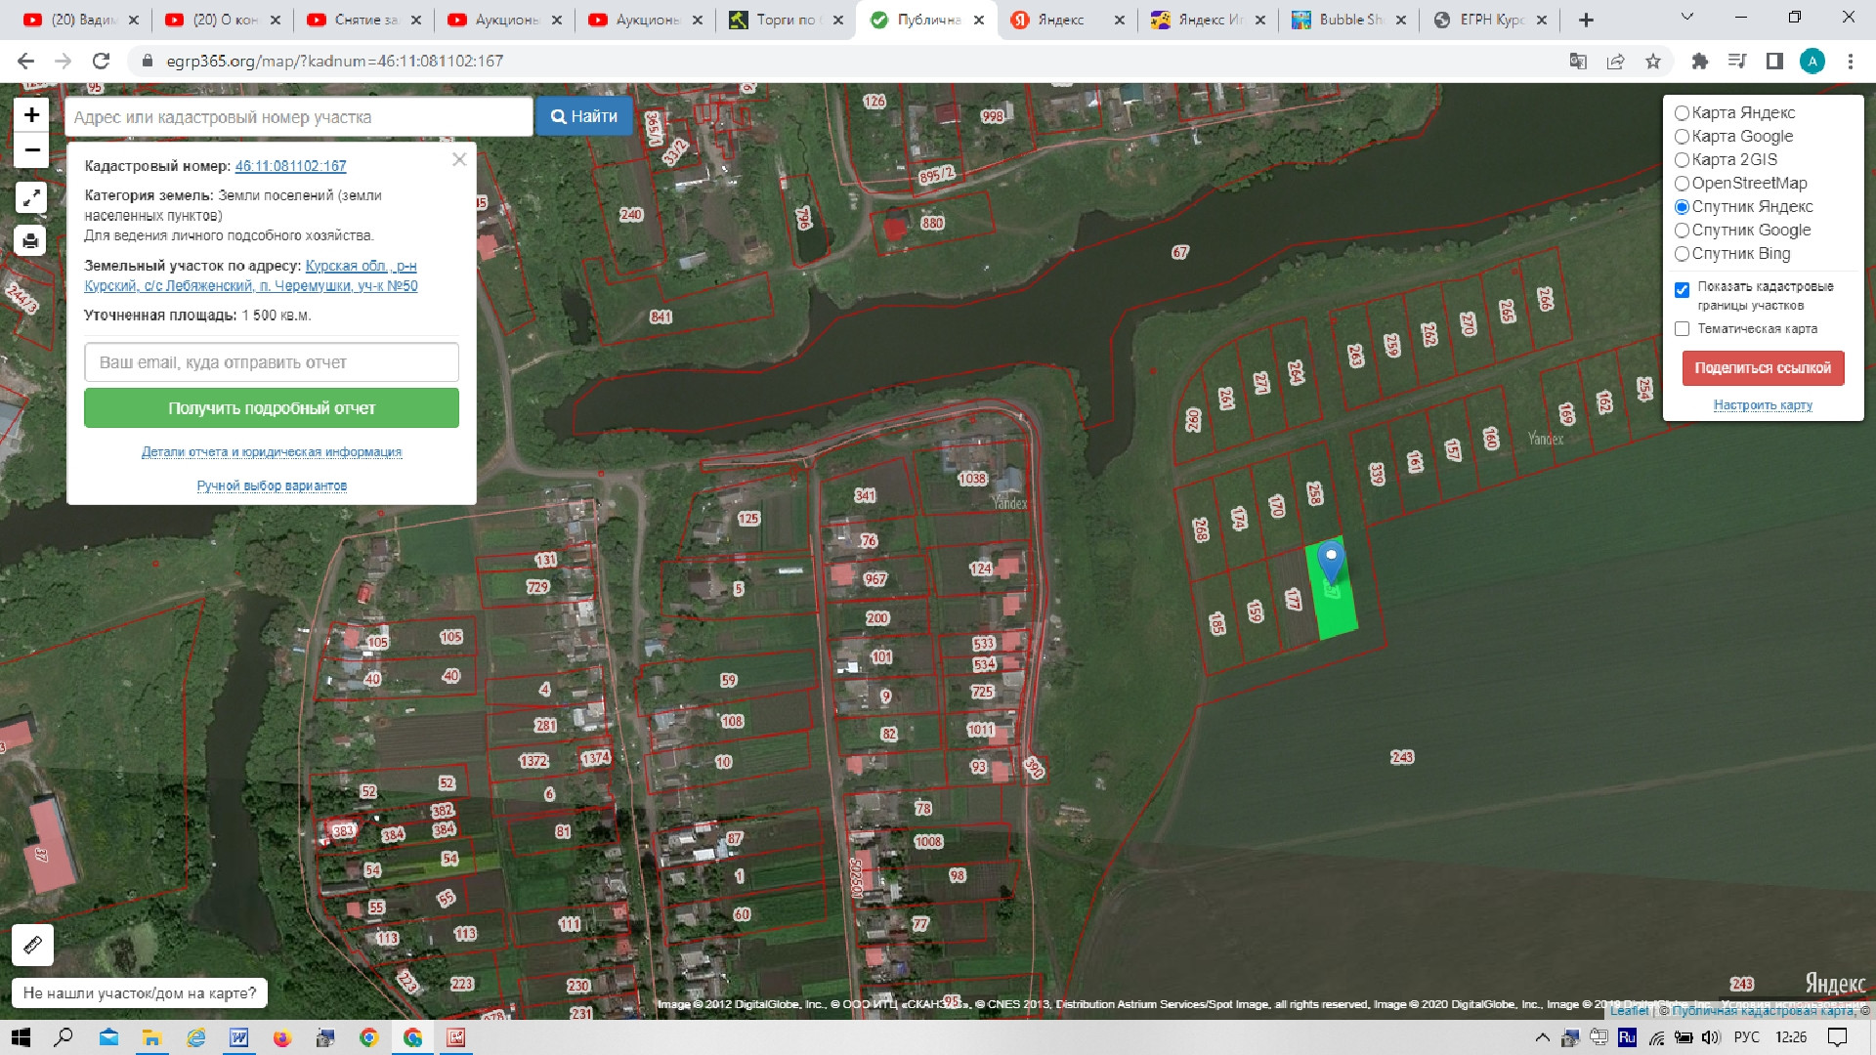Image resolution: width=1876 pixels, height=1055 pixels.
Task: Click the blue location marker pin
Action: coord(1330,560)
